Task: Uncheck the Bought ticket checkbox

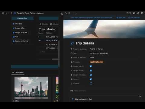Action: [91, 71]
